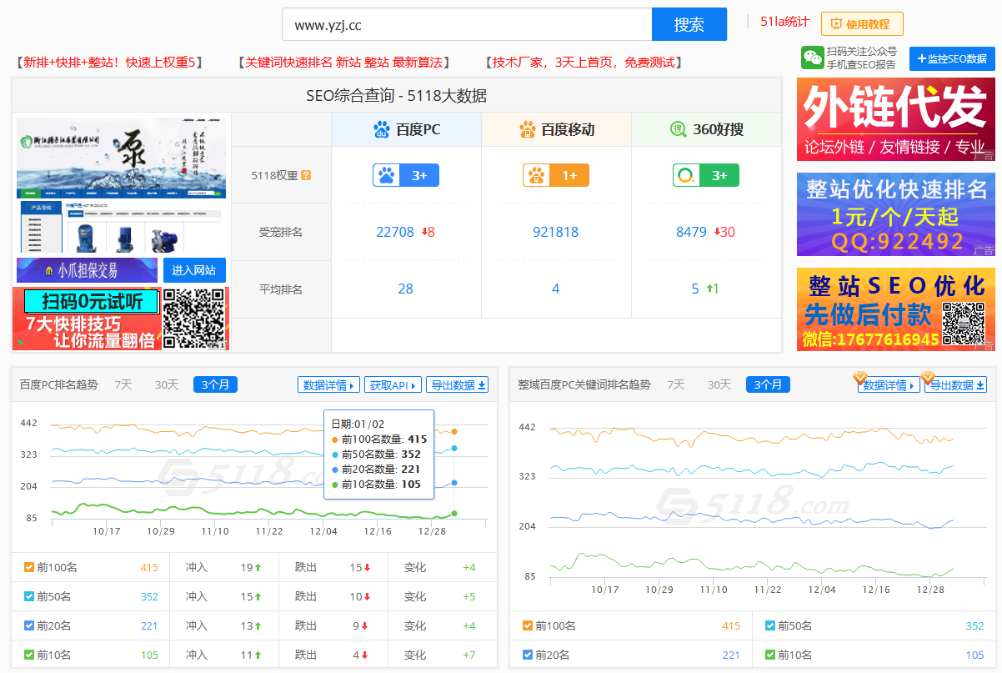Toggle 前10名 checkbox in the whole-domain keyword trend
Viewport: 1002px width, 673px height.
point(770,655)
